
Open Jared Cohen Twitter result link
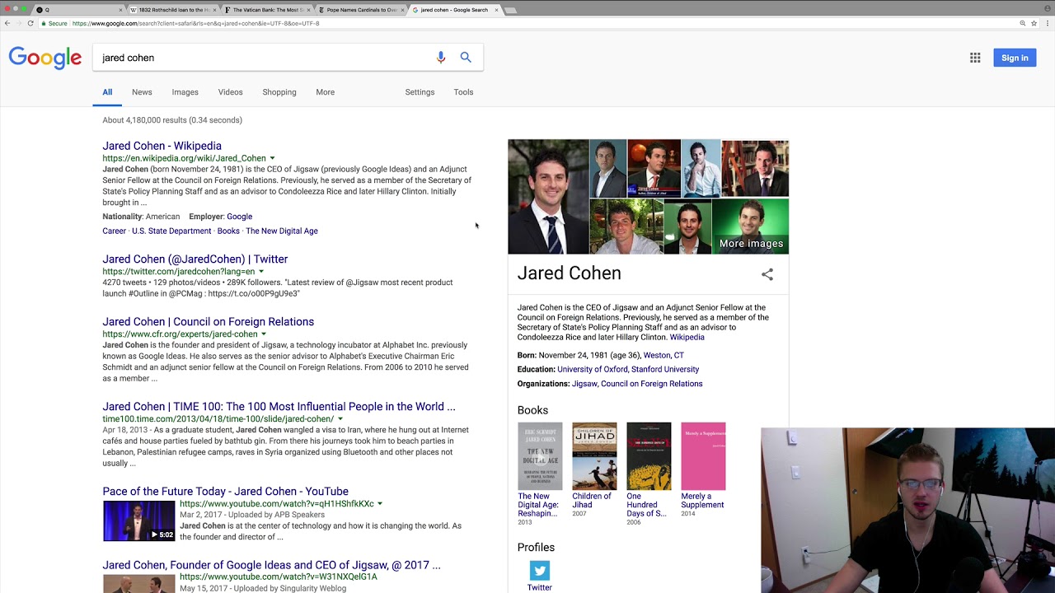(x=195, y=259)
